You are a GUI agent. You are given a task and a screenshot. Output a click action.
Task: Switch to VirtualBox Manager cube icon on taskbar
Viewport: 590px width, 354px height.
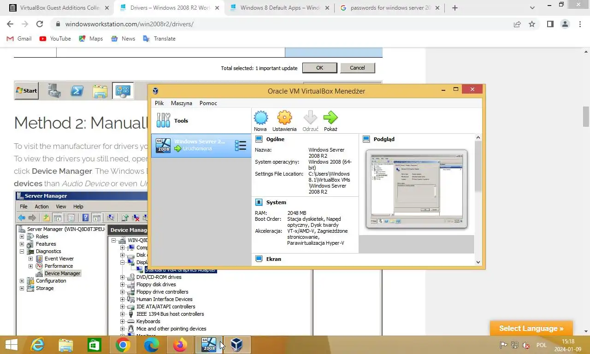(237, 345)
